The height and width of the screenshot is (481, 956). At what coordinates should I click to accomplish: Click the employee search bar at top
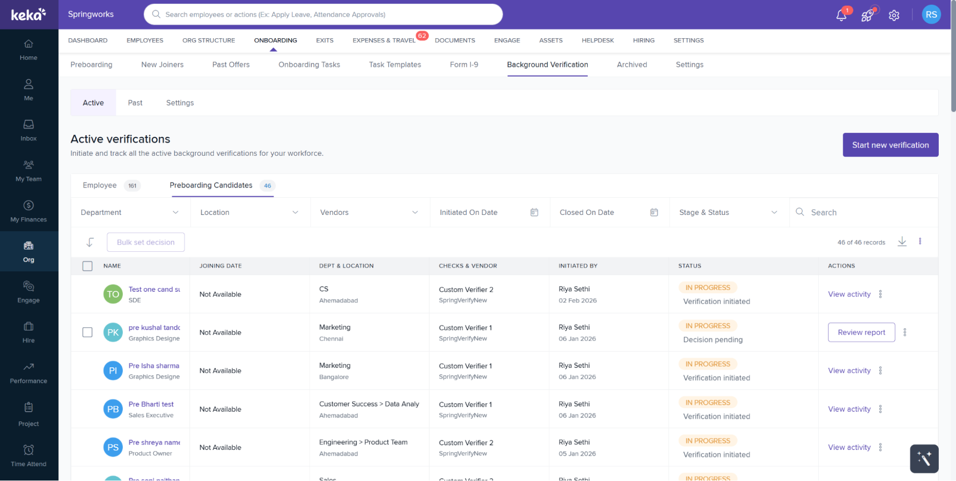(x=323, y=14)
